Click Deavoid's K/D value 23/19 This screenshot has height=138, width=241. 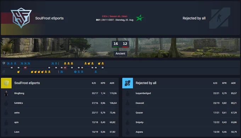coord(216,103)
